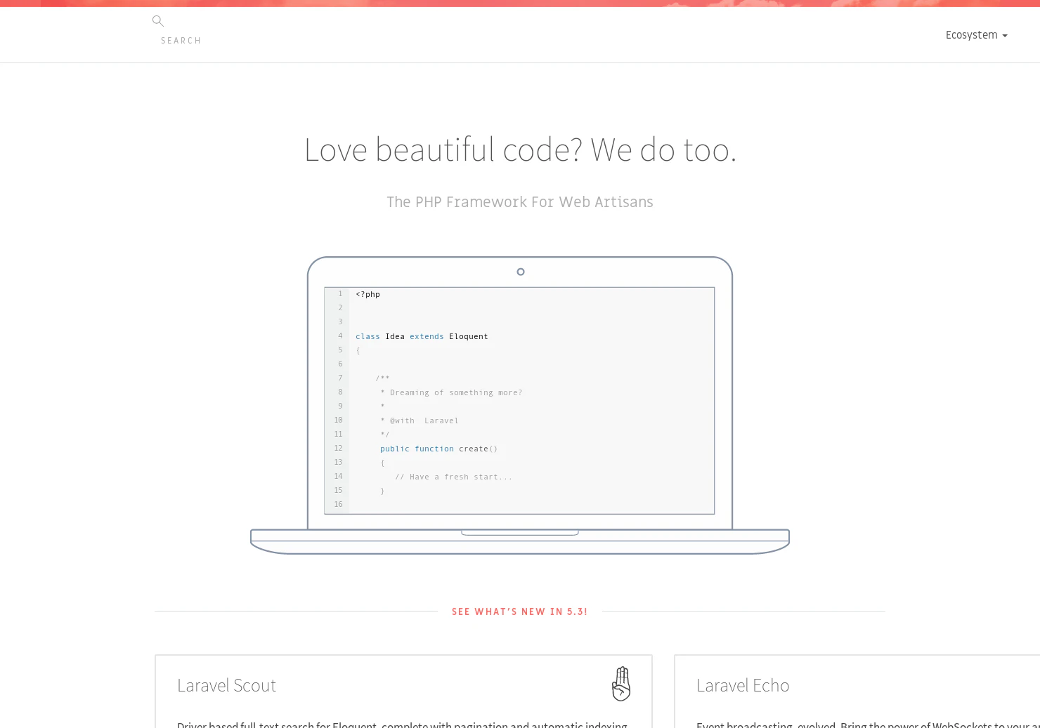This screenshot has height=728, width=1040.
Task: Select the Laravel Scout hand icon
Action: (620, 683)
